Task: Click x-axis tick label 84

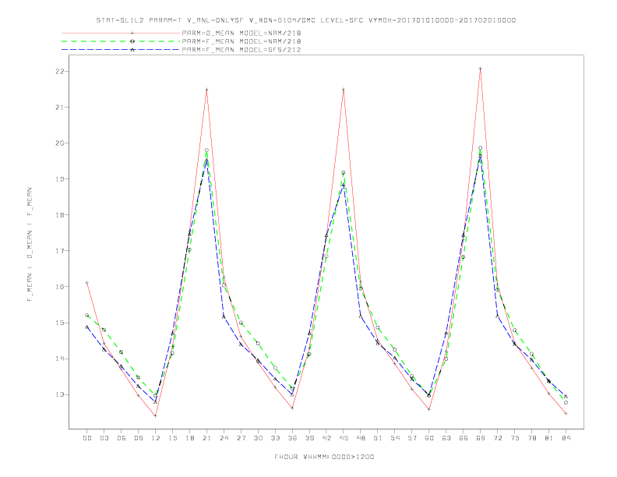Action: pos(566,438)
